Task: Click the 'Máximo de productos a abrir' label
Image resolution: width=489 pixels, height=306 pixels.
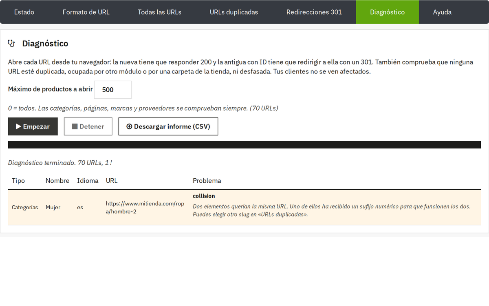Action: pos(51,89)
